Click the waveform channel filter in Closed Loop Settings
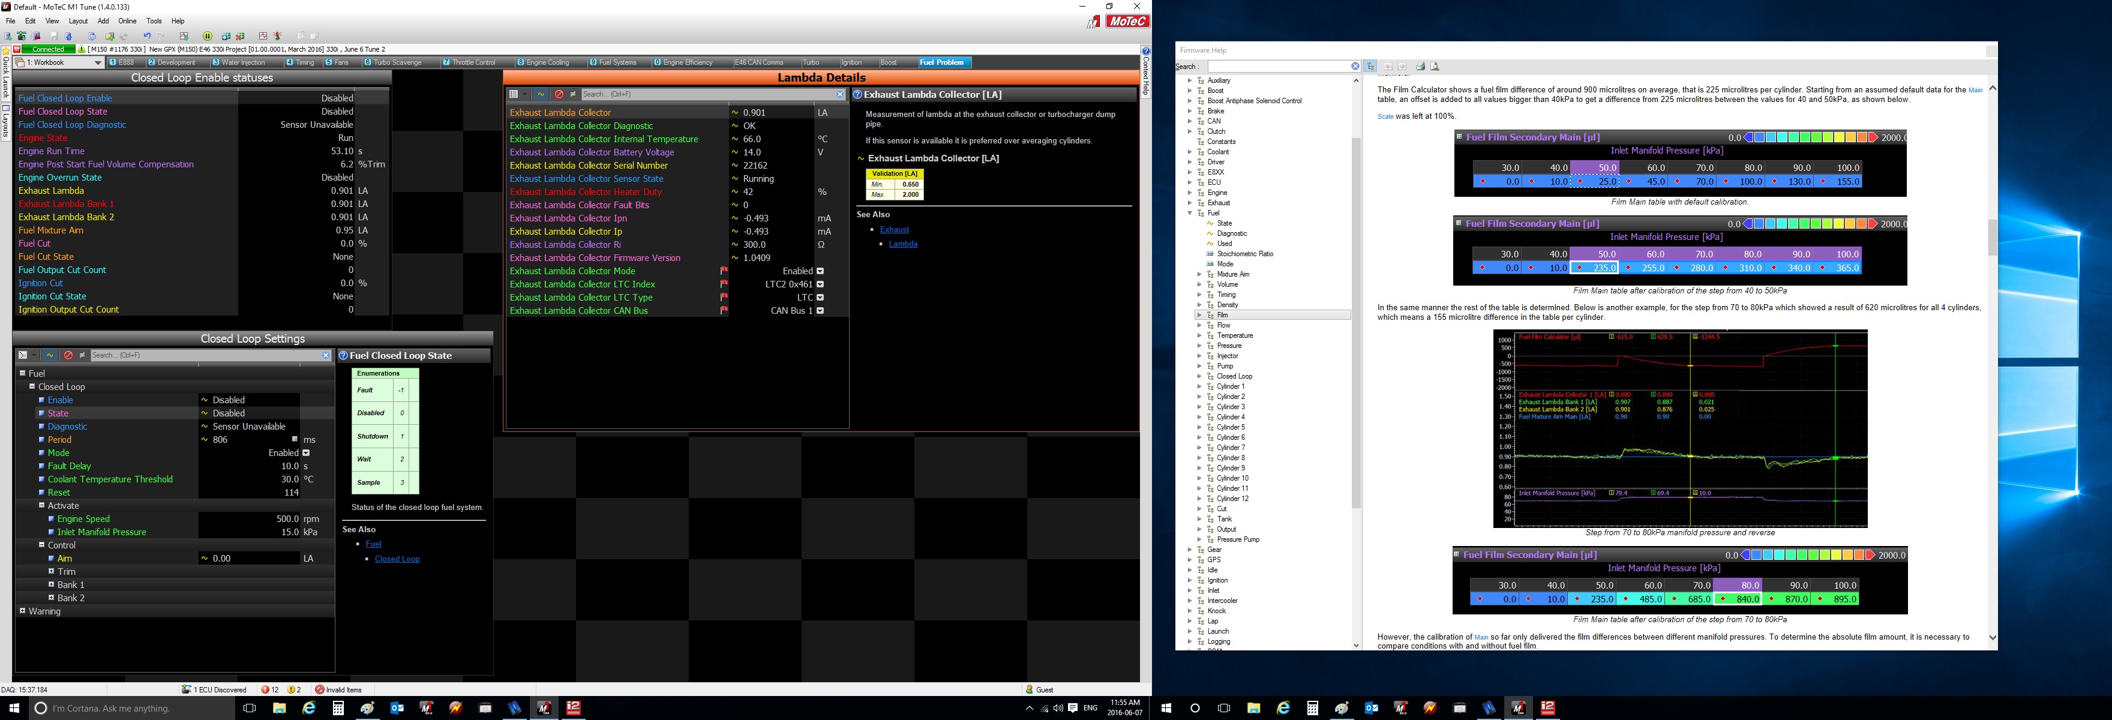The image size is (2112, 720). 50,355
